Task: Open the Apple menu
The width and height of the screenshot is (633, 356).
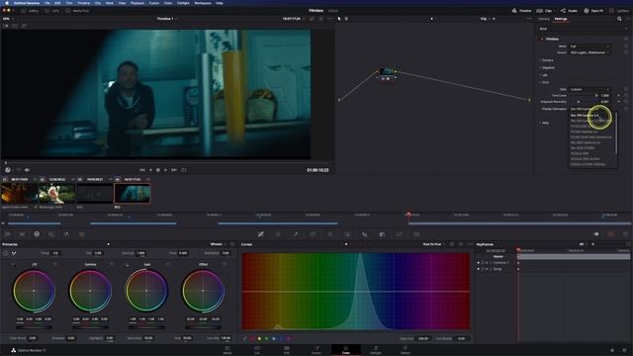Action: (x=7, y=3)
